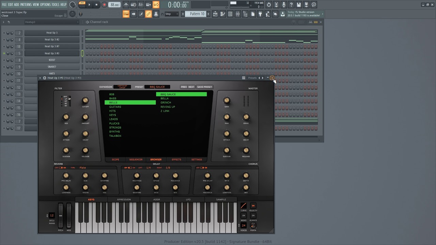Save project with floppy disk icon
The image size is (436, 245).
[299, 5]
